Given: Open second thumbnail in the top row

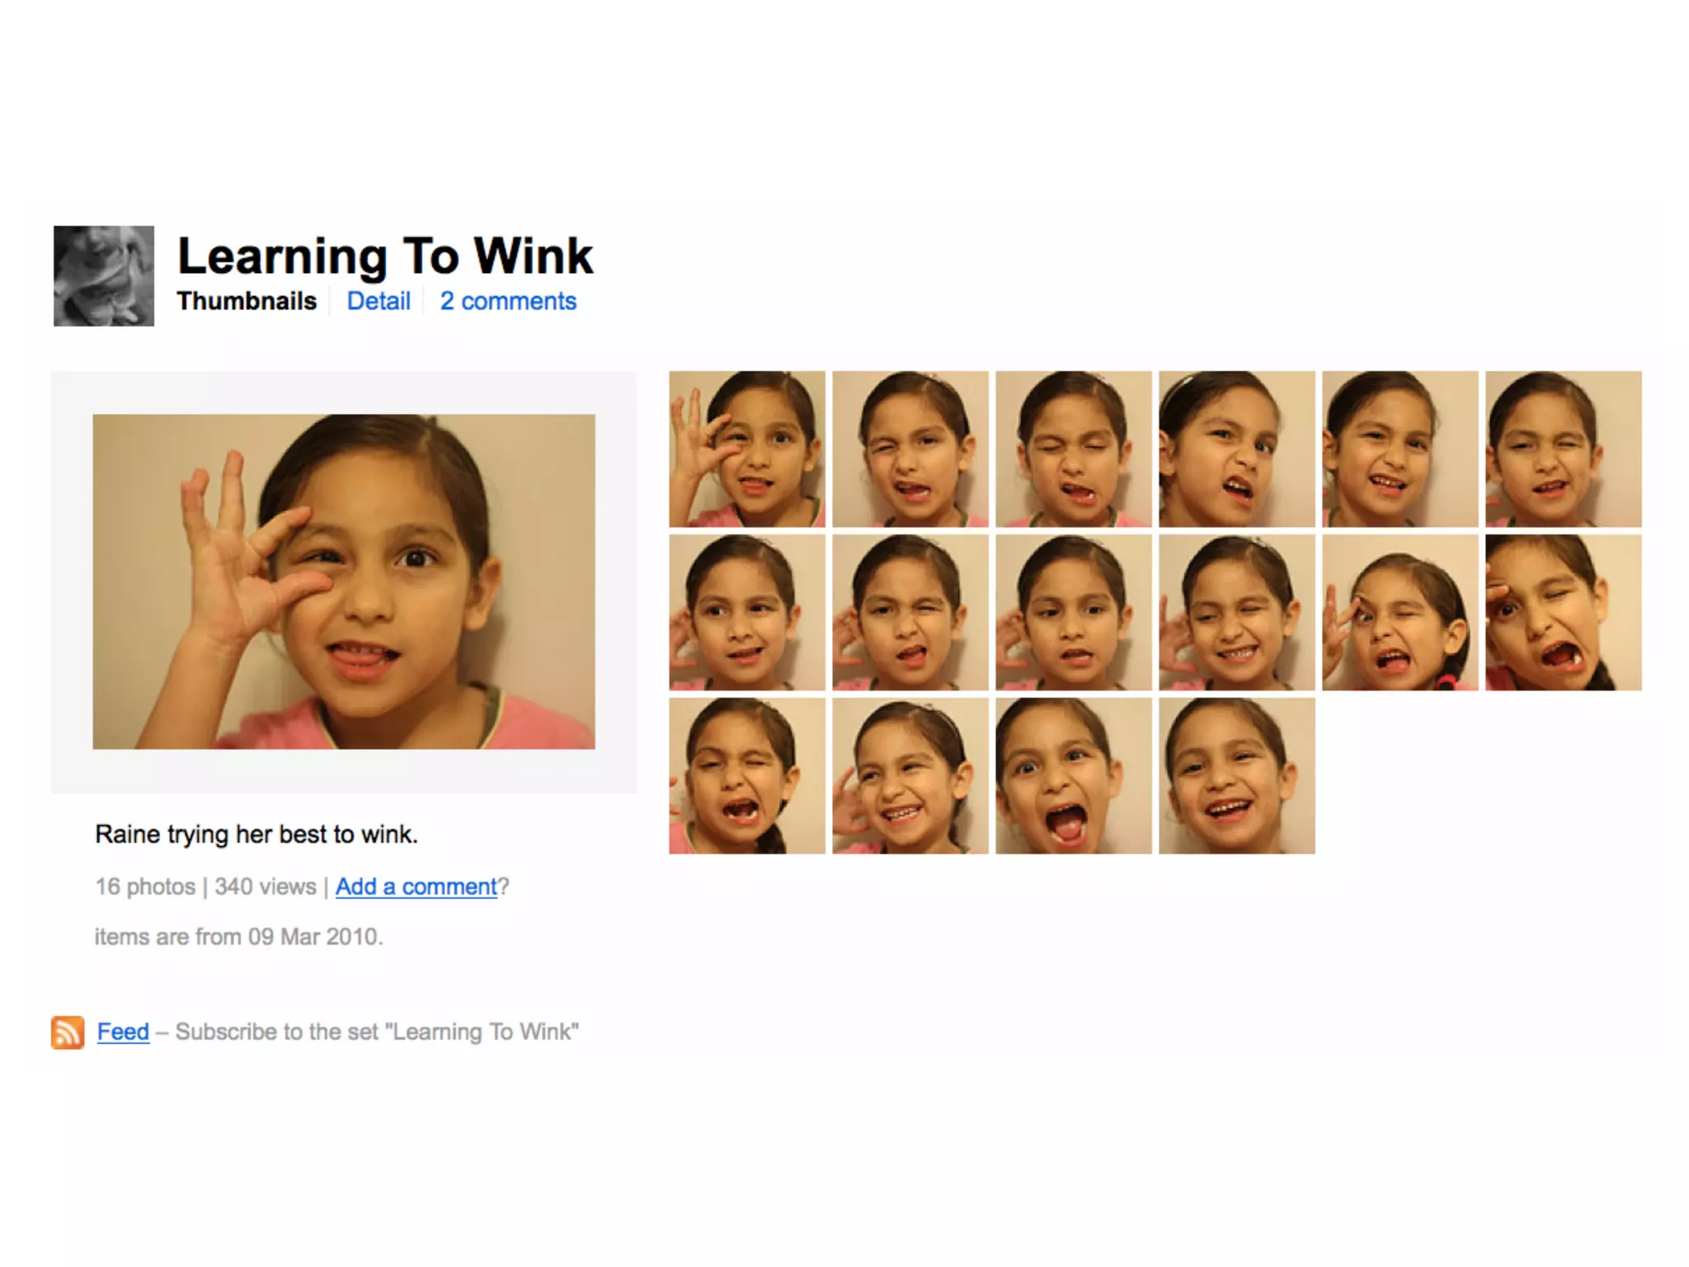Looking at the screenshot, I should click(x=910, y=449).
